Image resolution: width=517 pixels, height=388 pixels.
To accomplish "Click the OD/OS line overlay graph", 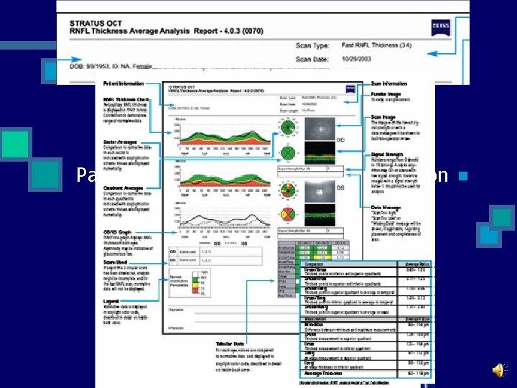I will click(x=223, y=221).
